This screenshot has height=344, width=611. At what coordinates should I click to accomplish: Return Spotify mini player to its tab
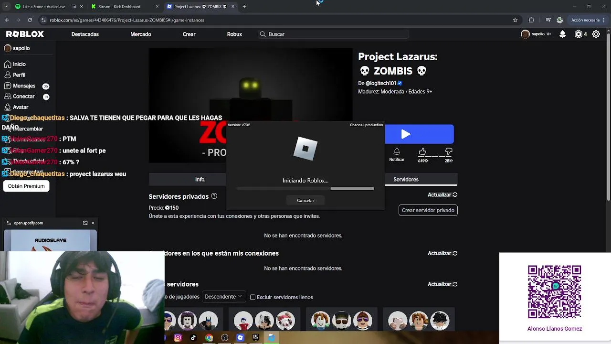[85, 223]
